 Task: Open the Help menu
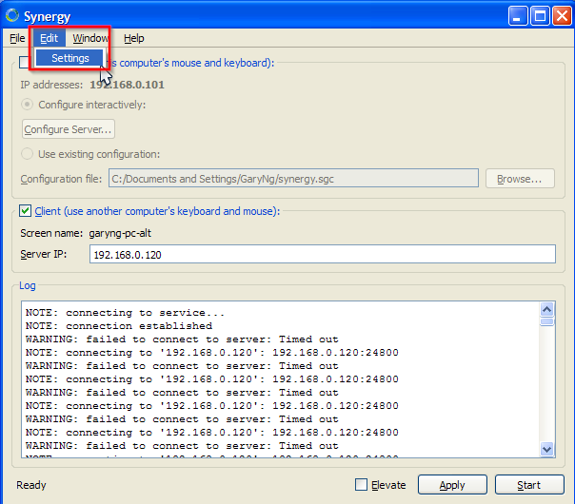(134, 38)
